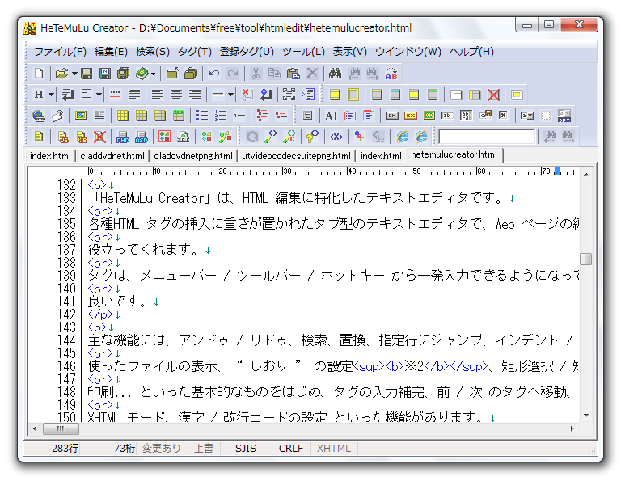Switch to the utvideocodecsuitepng.html tab
The width and height of the screenshot is (621, 481).
pyautogui.click(x=296, y=156)
